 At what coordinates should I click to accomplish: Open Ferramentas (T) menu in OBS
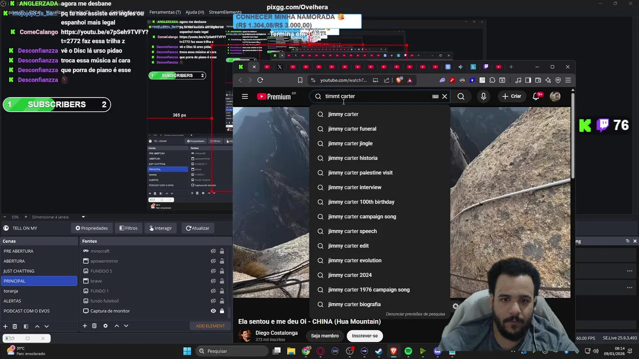click(x=165, y=12)
